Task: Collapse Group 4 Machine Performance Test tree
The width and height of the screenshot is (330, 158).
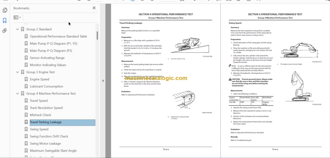Action: click(18, 94)
